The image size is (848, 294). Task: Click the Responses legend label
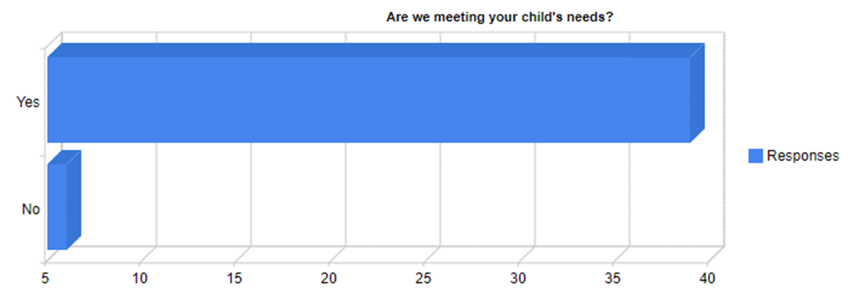click(803, 156)
